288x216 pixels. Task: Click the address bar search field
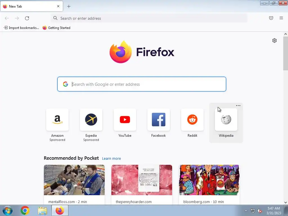point(149,18)
